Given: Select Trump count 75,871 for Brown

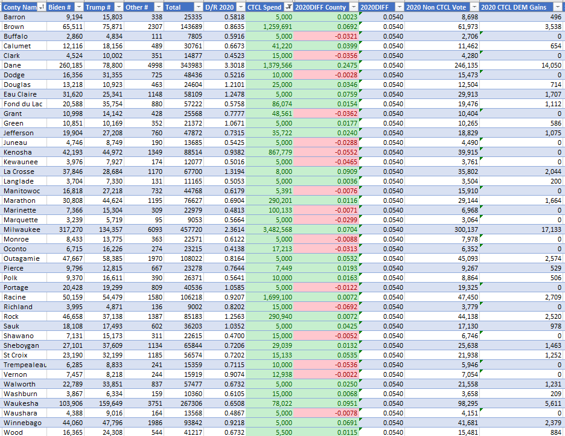Looking at the screenshot, I should (104, 27).
